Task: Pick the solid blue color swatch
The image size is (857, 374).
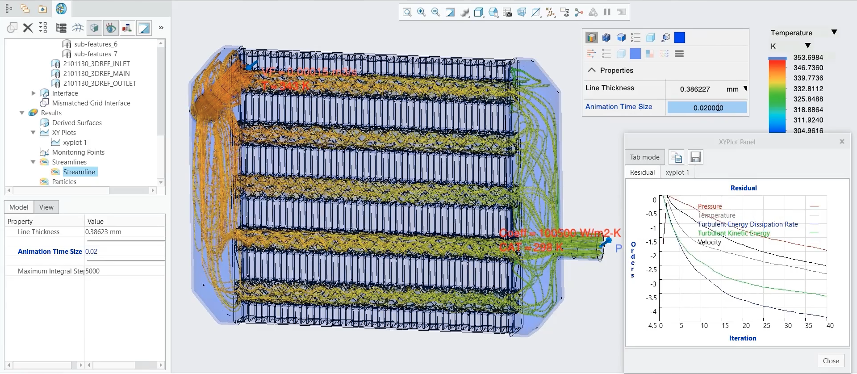Action: pos(680,38)
